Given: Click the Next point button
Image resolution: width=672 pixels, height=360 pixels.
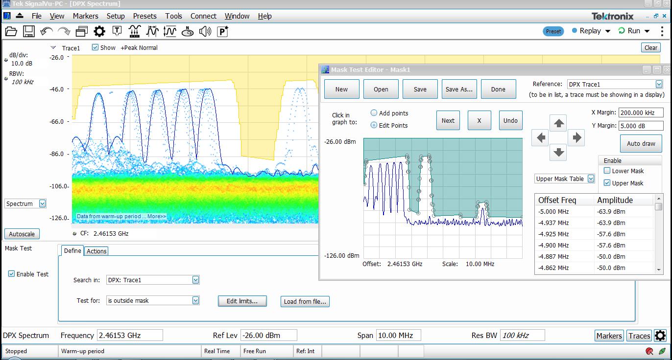Looking at the screenshot, I should (448, 120).
